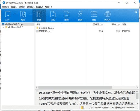This screenshot has width=140, height=111.
Task: Click the zip icon beside dolibarr10.0.6.zip in tree
Action: coord(3,24)
